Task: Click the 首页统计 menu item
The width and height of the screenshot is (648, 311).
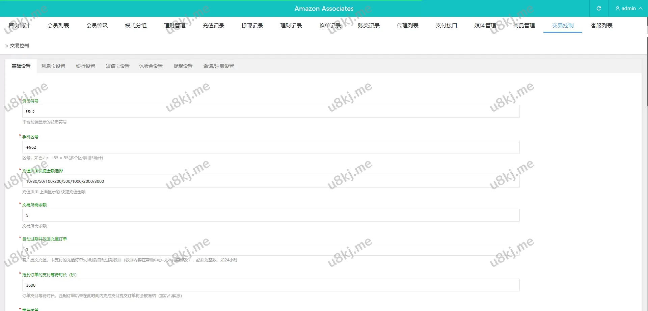Action: click(x=19, y=26)
